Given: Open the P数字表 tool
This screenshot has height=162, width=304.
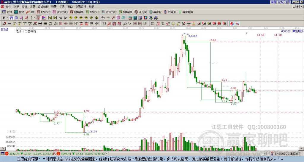Looking at the screenshot, I should 77,12.
